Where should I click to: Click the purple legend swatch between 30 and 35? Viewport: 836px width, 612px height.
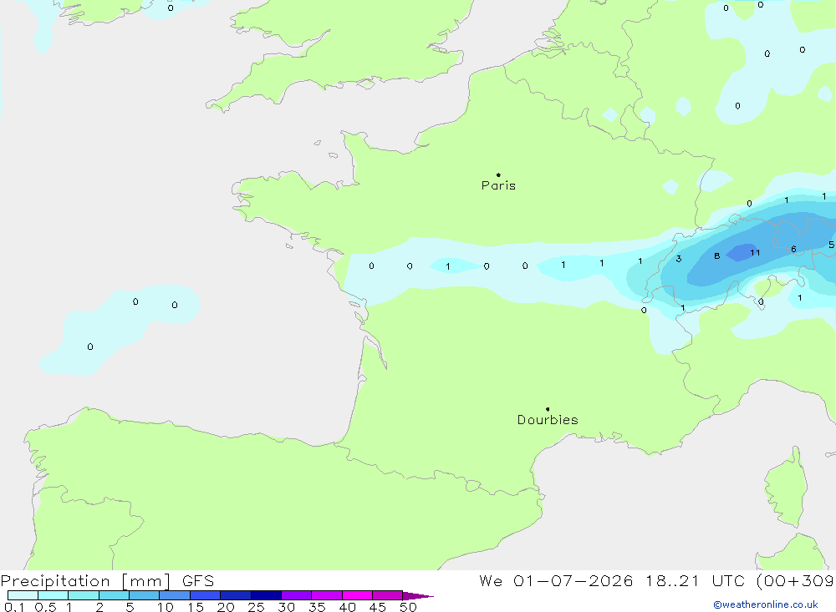point(297,595)
